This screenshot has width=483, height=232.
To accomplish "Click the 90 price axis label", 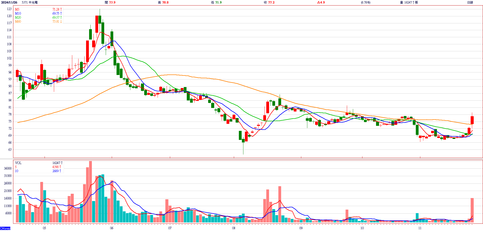I will [x=10, y=86].
